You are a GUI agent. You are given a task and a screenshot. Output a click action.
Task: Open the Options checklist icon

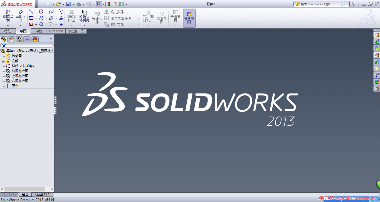click(122, 4)
